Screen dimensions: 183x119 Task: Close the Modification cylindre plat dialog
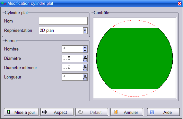179,4
